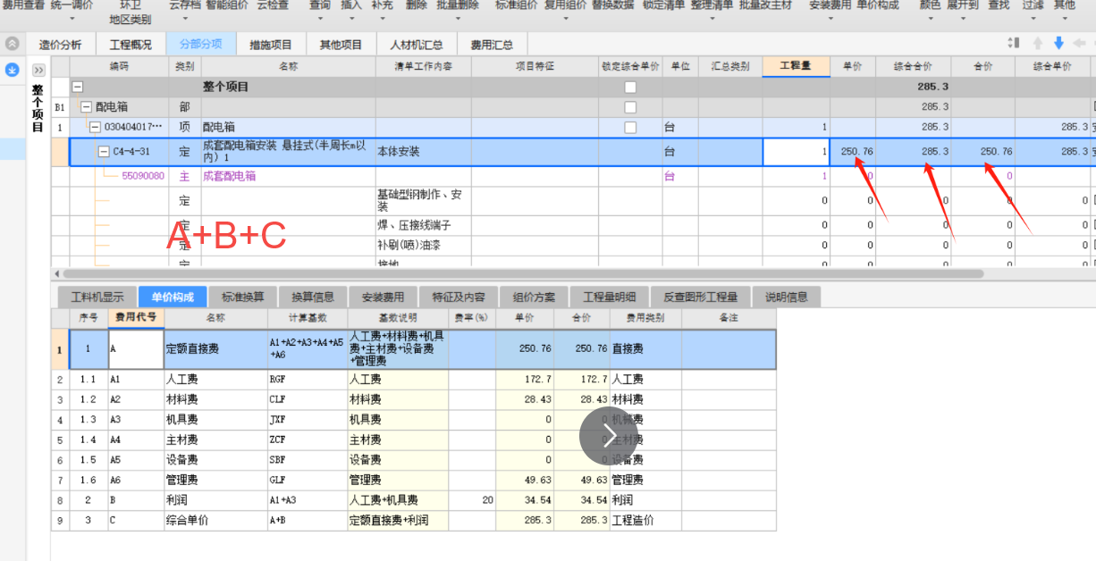The image size is (1096, 561).
Task: Toggle the 锁定综合单价 checkbox in the 030404017 项 row
Action: click(630, 128)
